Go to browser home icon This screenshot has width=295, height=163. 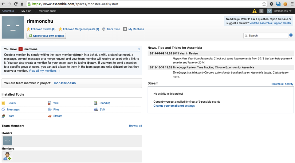coord(22,4)
